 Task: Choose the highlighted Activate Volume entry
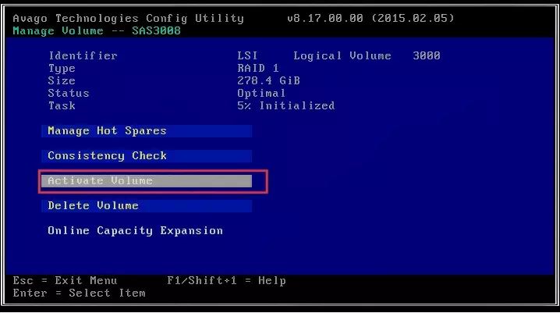(100, 181)
